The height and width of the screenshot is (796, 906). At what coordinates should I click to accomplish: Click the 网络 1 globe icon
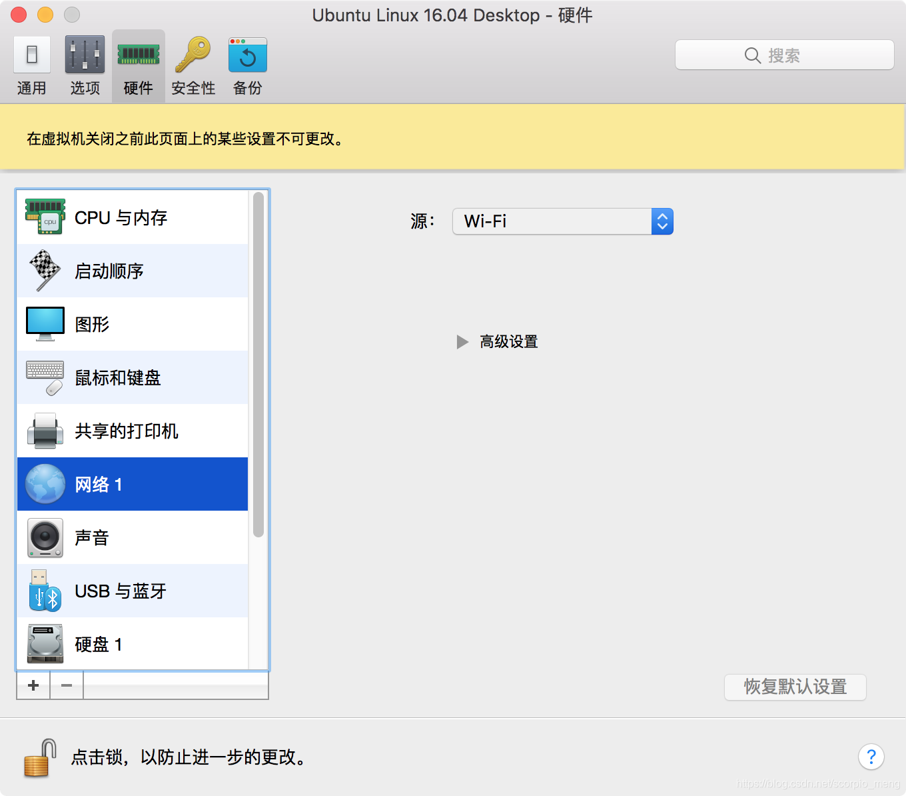tap(45, 484)
